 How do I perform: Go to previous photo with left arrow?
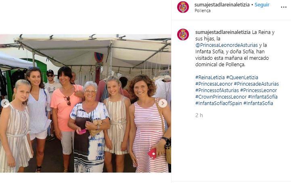tap(5, 103)
